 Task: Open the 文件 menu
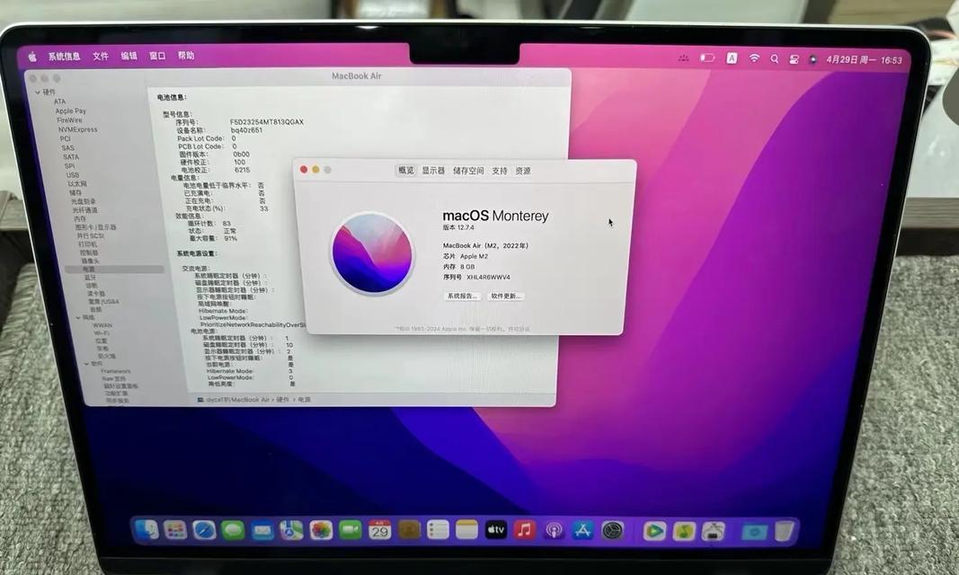pos(101,57)
